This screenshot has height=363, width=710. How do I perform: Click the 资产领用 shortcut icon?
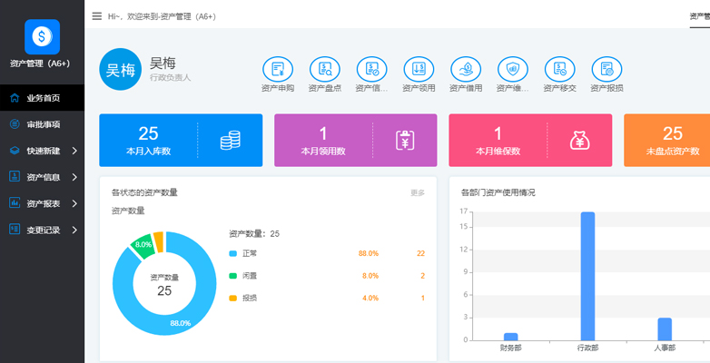[419, 69]
